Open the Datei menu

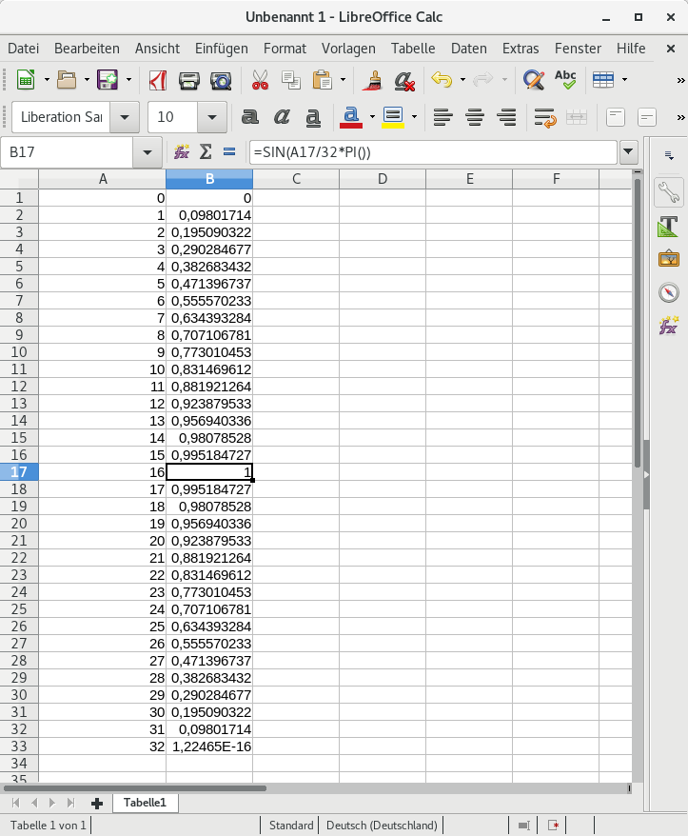click(24, 49)
